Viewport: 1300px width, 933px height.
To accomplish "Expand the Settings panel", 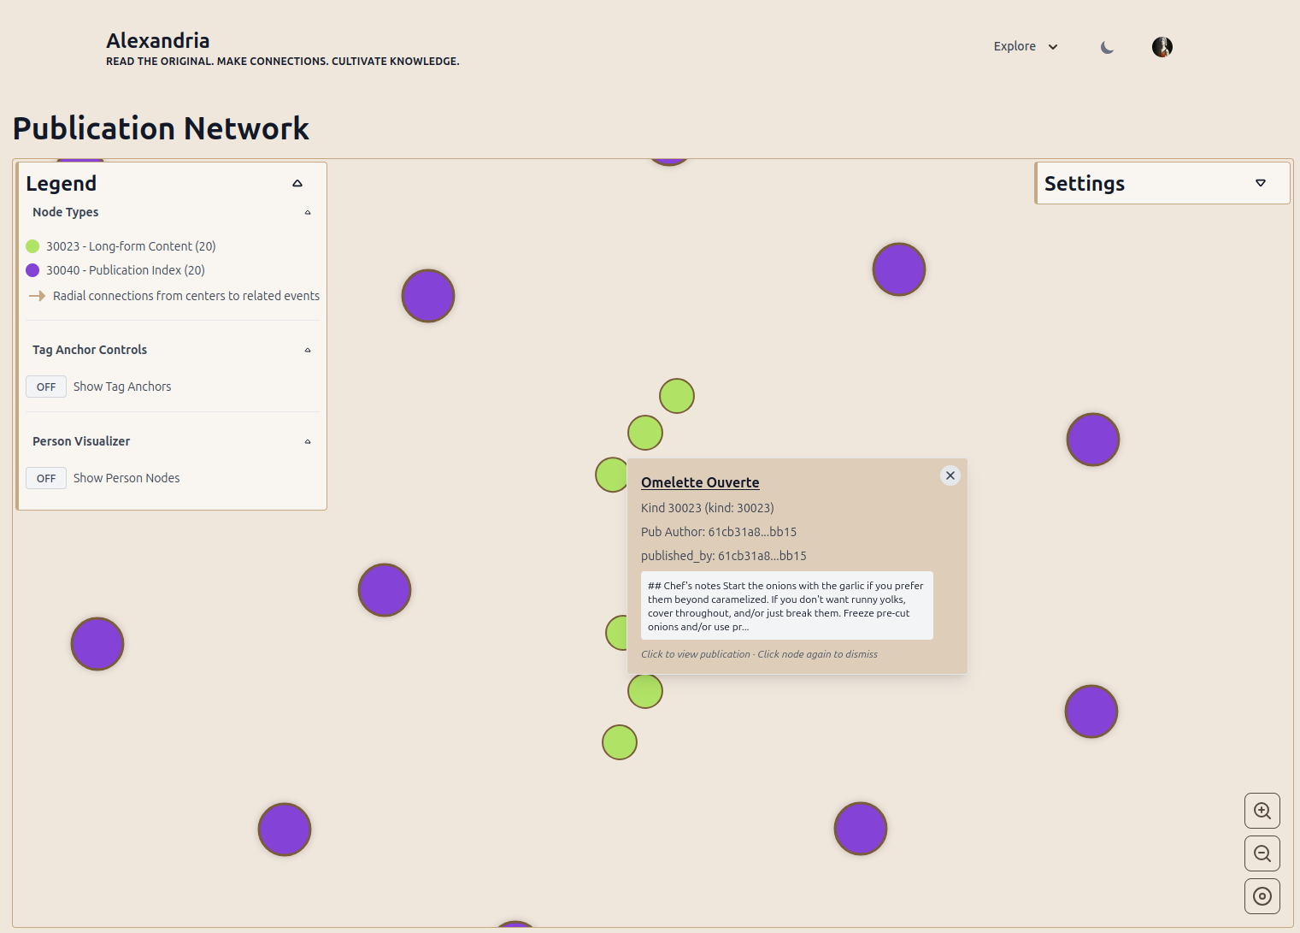I will click(1260, 183).
